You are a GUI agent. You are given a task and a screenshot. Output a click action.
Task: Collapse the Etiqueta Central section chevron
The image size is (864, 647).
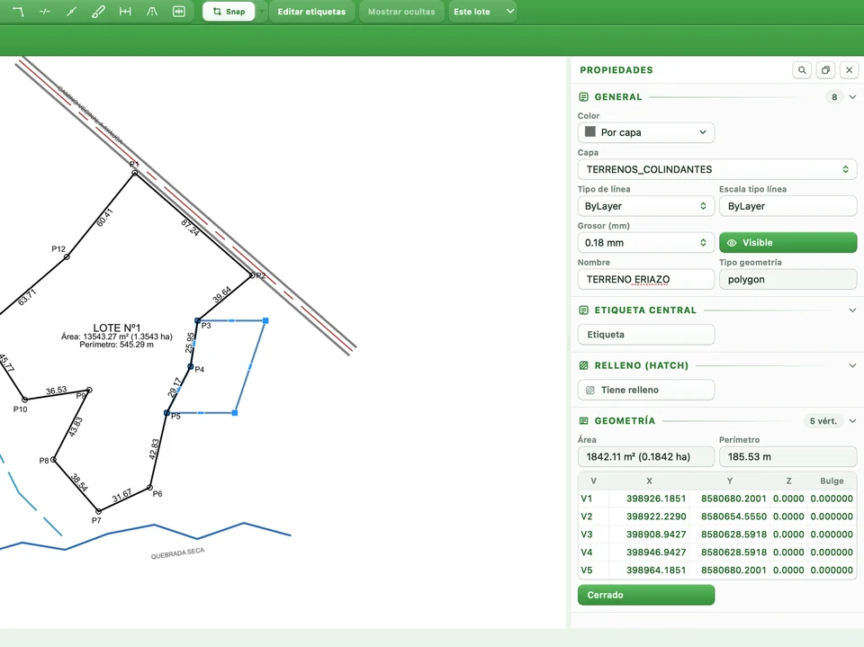[x=852, y=310]
